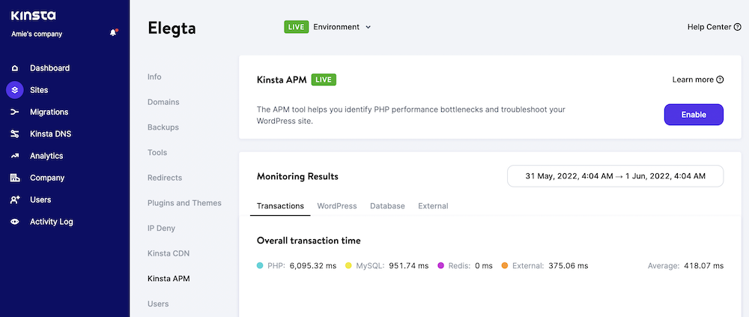The width and height of the screenshot is (749, 317).
Task: Click the orange External legend dot
Action: coord(505,265)
